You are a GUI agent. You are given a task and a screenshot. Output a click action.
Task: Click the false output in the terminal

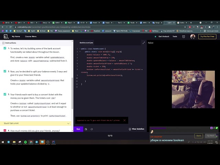151,43
